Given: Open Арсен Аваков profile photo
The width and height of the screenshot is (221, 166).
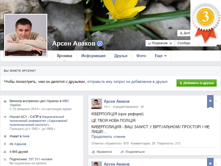Looking at the screenshot, I should (26, 35).
